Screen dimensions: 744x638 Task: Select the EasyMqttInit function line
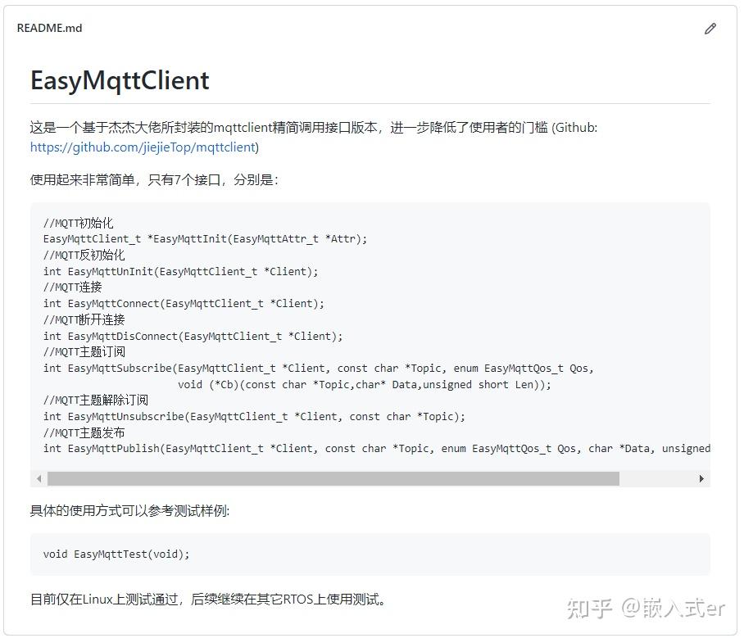click(x=205, y=238)
